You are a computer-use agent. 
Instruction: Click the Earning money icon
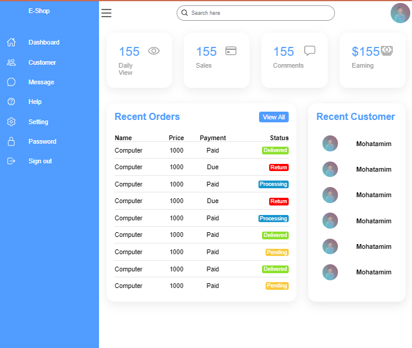coord(387,50)
